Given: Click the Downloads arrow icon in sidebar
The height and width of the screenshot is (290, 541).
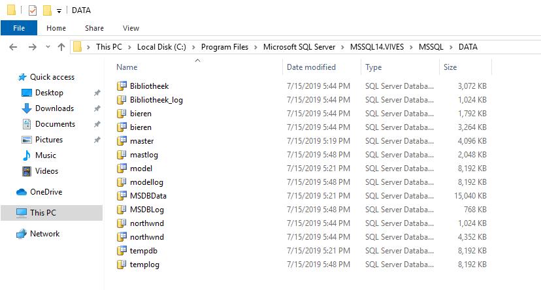Looking at the screenshot, I should tap(27, 108).
